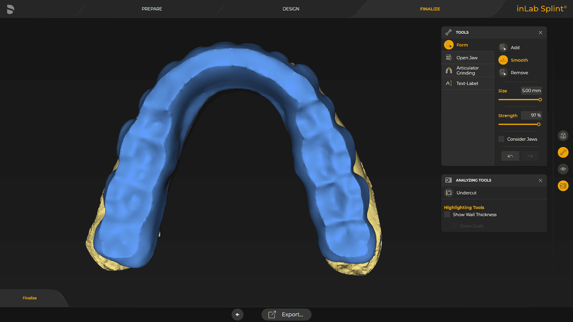Toggle Show Wall Thickness

pos(447,214)
